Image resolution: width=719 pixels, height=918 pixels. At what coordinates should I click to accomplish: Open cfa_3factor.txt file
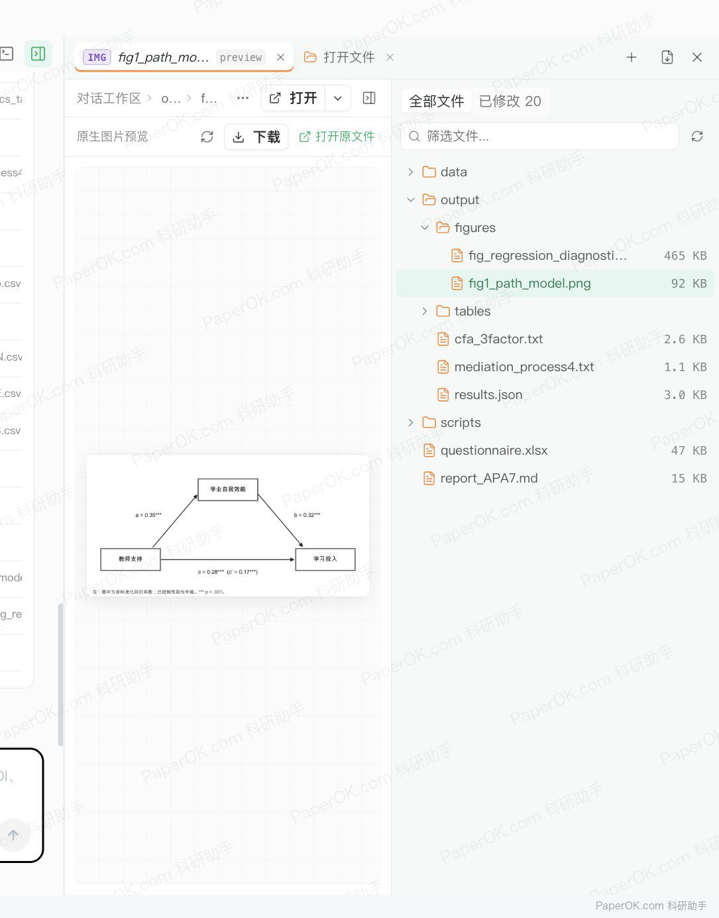555,339
